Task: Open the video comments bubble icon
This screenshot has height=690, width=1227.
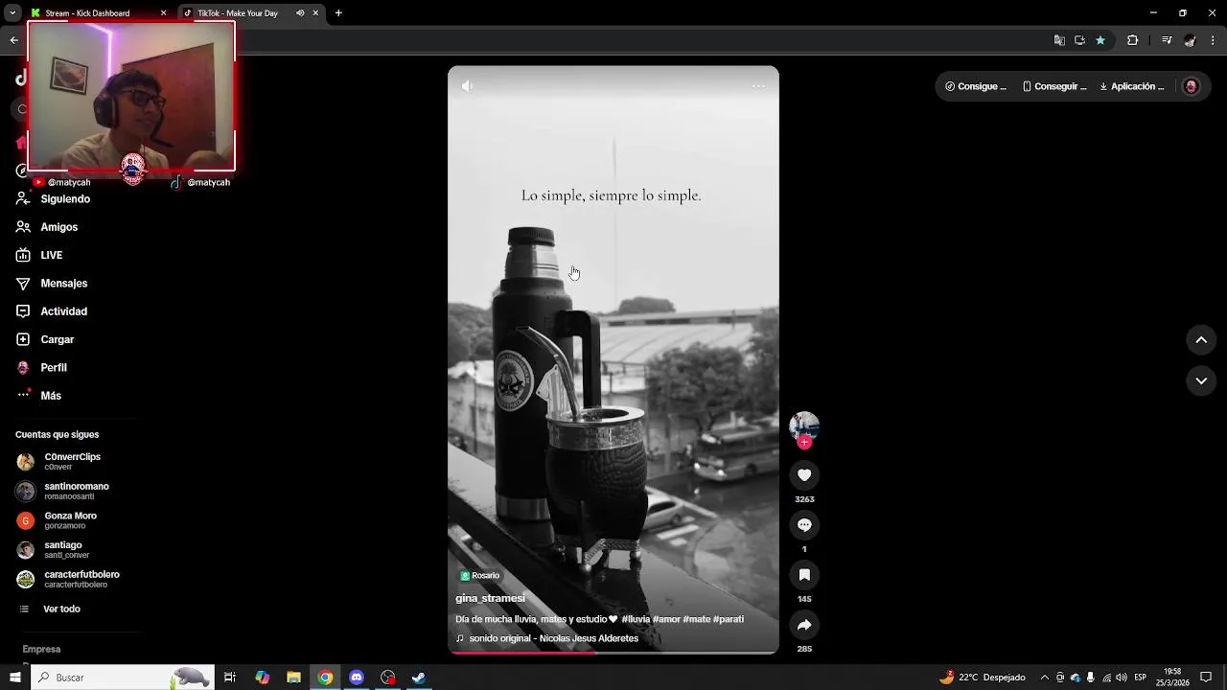Action: tap(804, 525)
